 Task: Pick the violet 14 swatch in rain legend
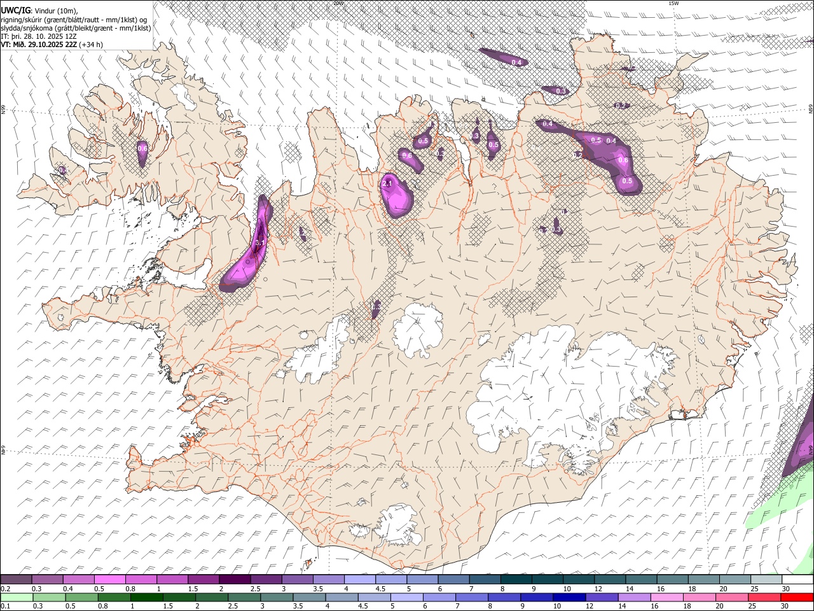(x=635, y=597)
